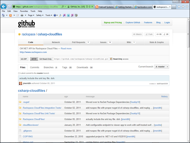Click commit hash bd90ae4339

[x=162, y=84]
